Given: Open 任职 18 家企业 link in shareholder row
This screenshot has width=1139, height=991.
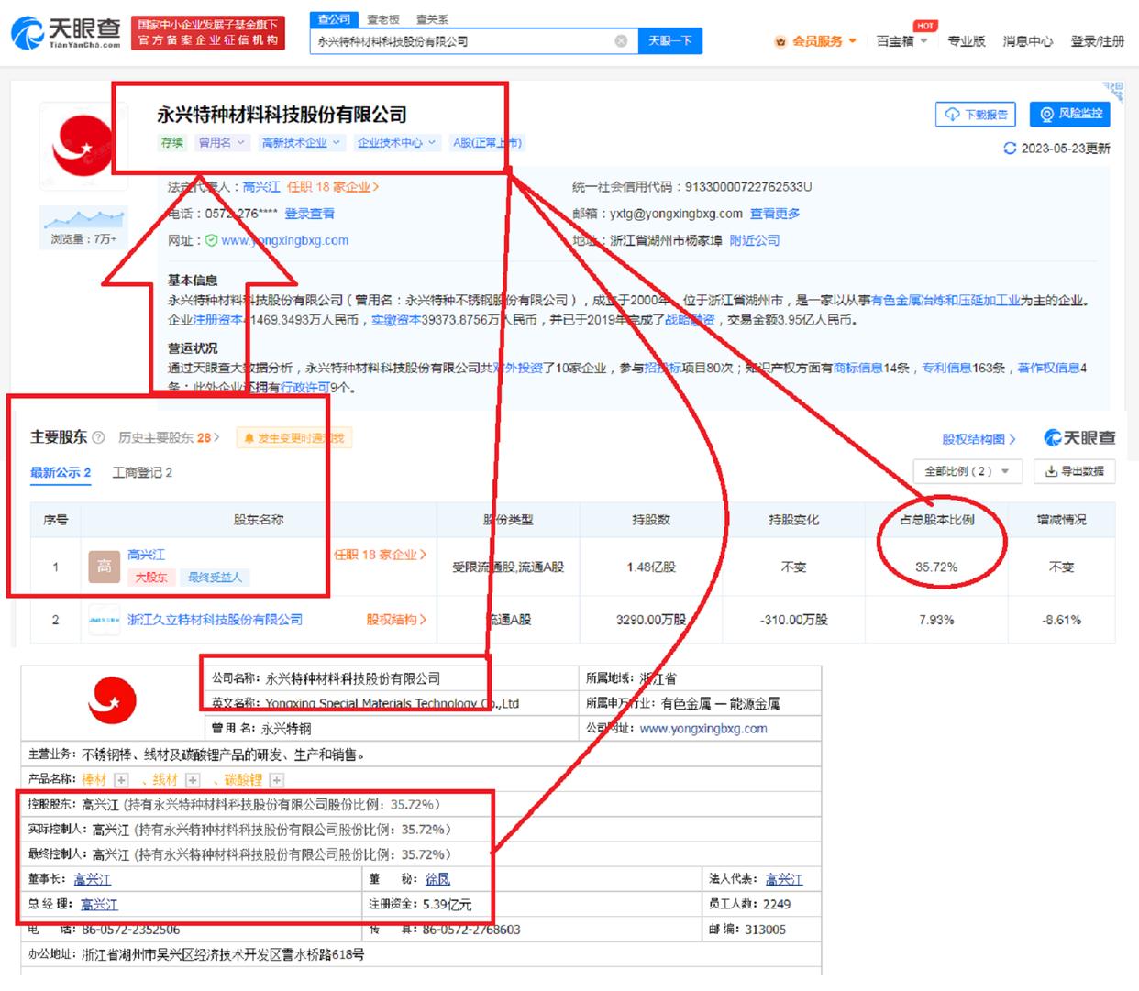Looking at the screenshot, I should pos(380,556).
